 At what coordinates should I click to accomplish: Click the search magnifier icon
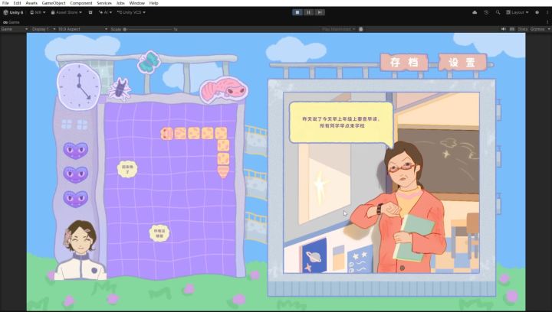pos(498,12)
